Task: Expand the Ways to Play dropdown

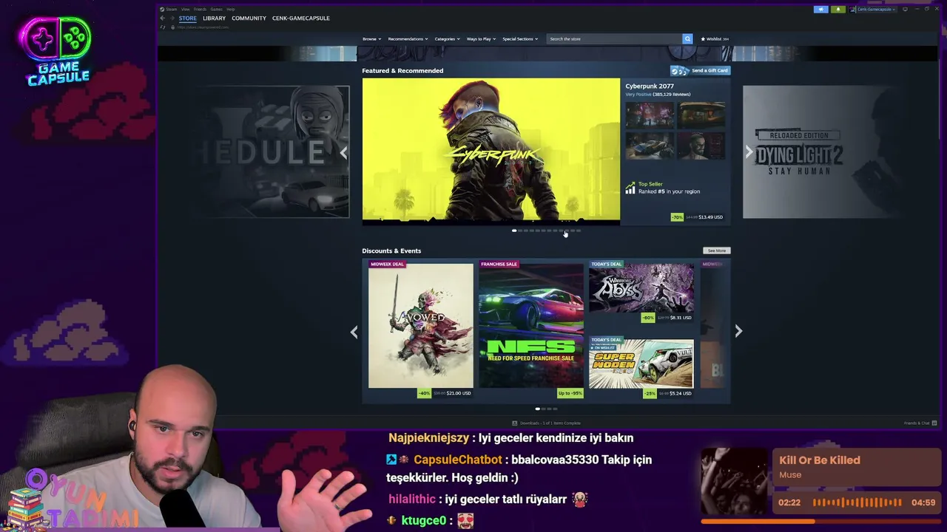Action: [x=481, y=38]
